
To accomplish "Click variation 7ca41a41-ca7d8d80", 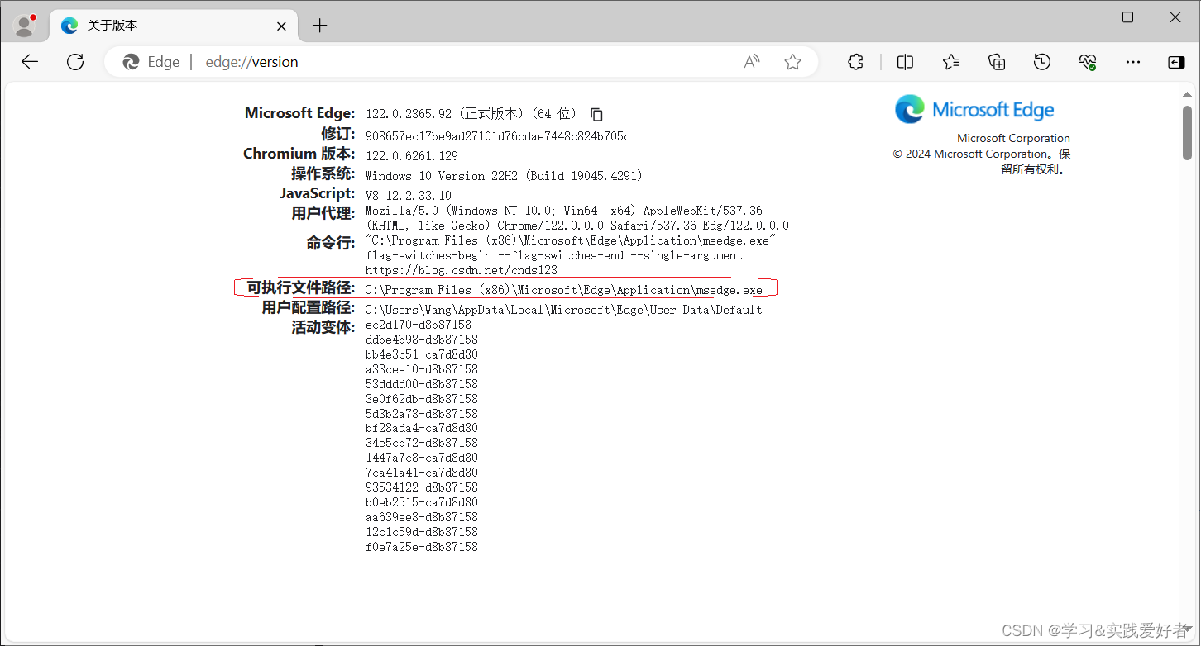I will click(422, 473).
